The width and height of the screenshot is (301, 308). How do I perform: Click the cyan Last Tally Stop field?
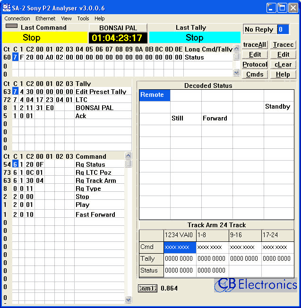click(x=195, y=37)
